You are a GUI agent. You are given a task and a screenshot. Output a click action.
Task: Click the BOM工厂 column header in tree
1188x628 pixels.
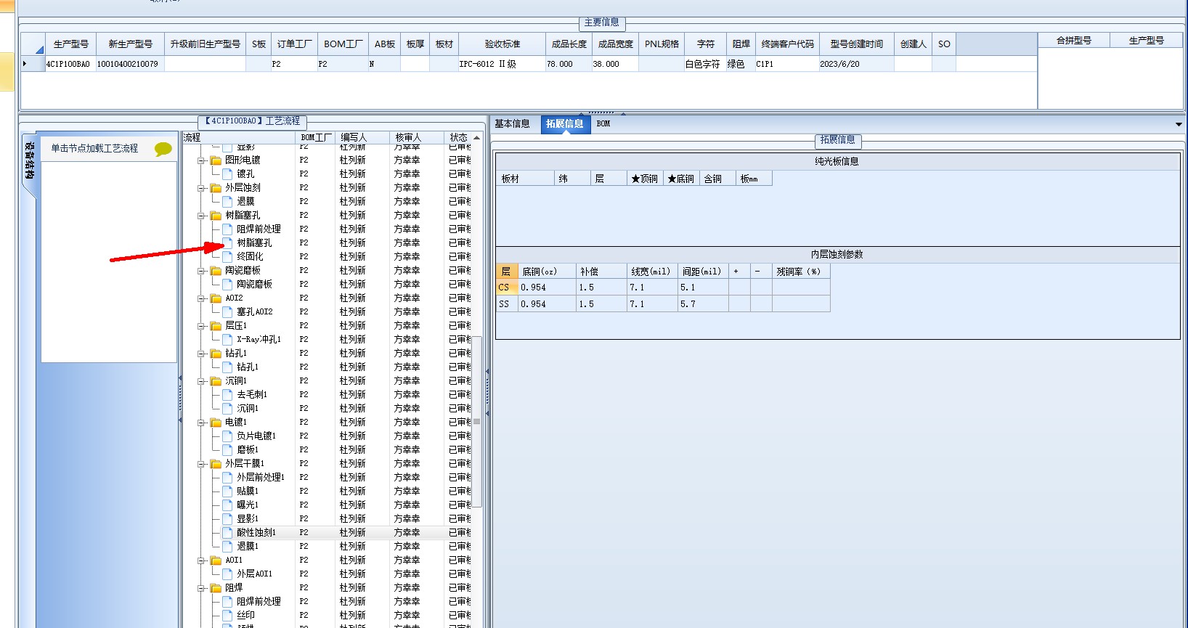[x=316, y=137]
